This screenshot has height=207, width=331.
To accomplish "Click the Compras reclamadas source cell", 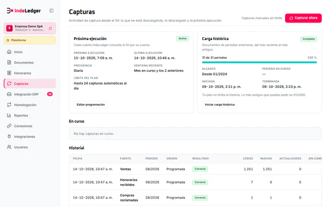I will pos(129,197).
